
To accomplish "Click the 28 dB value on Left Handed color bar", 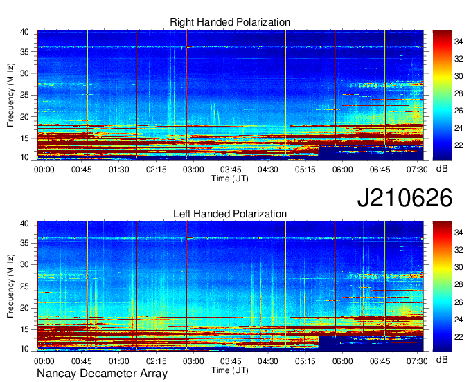I will coord(459,285).
